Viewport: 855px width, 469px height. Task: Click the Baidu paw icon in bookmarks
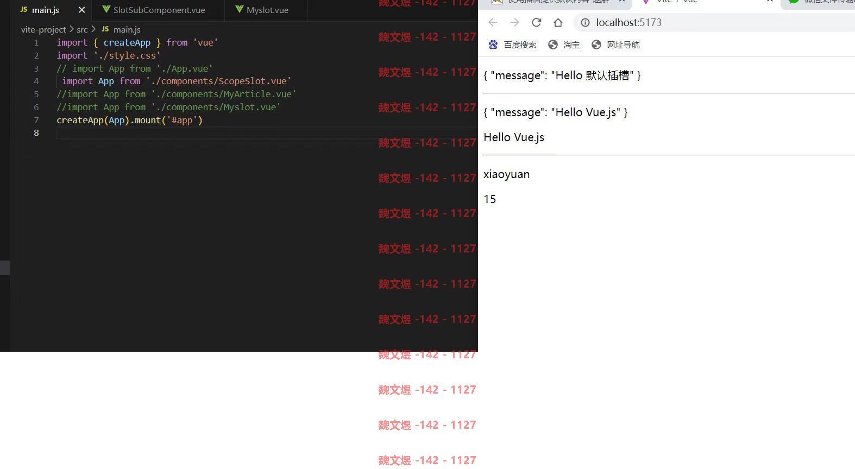pos(493,45)
